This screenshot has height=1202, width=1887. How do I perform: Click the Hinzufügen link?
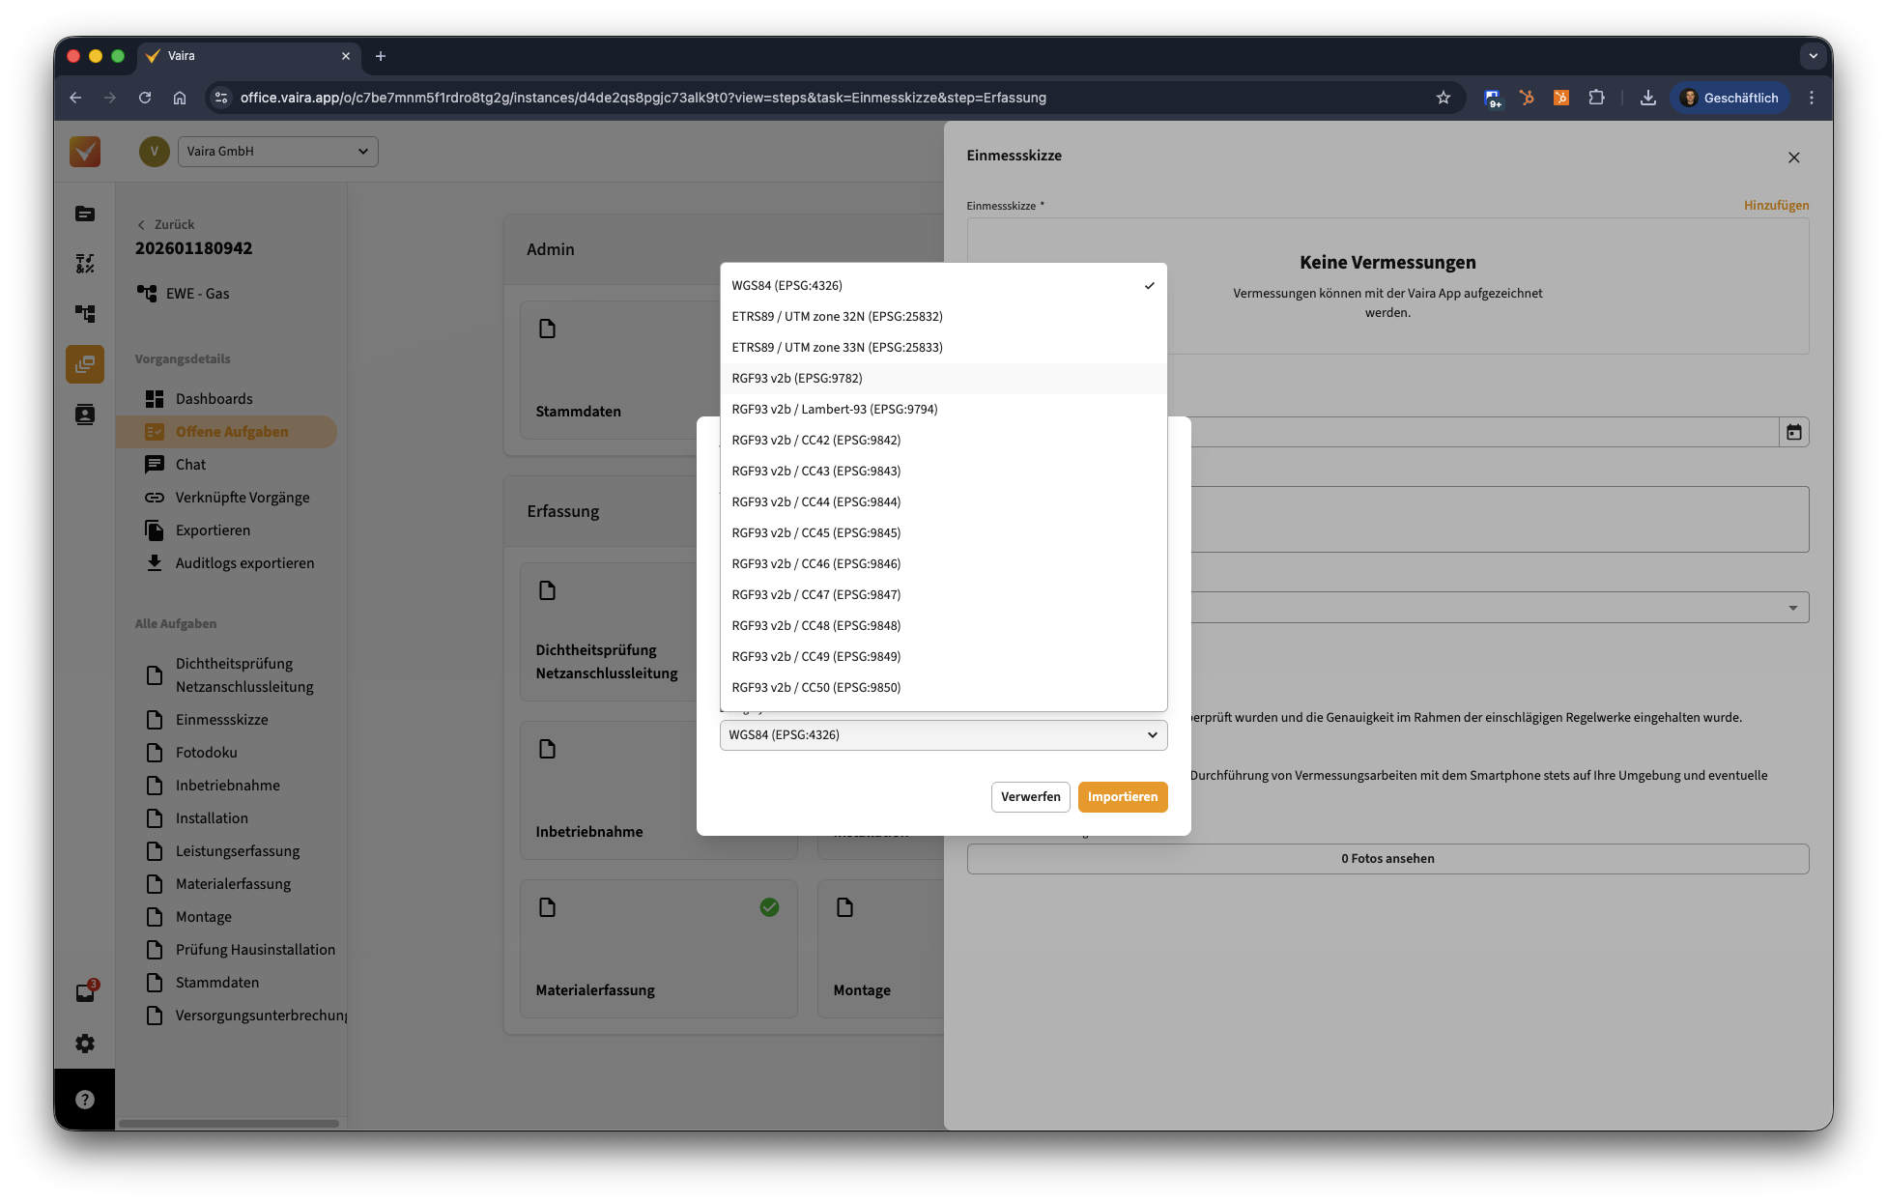(x=1776, y=206)
